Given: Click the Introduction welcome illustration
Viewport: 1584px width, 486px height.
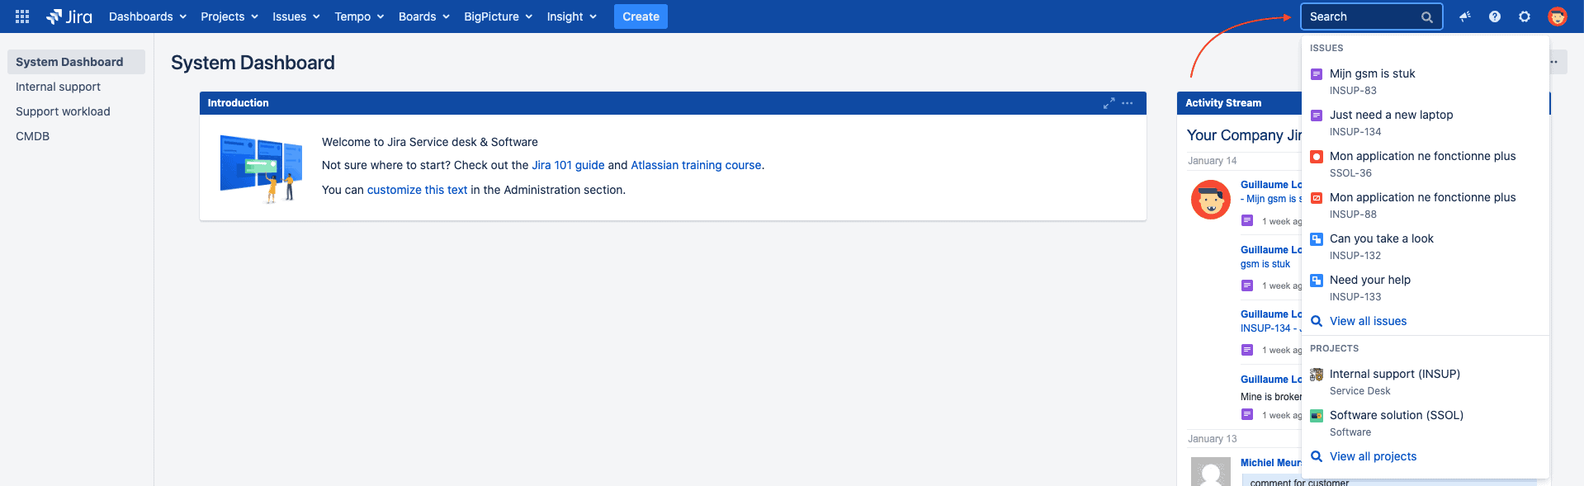Looking at the screenshot, I should 261,168.
